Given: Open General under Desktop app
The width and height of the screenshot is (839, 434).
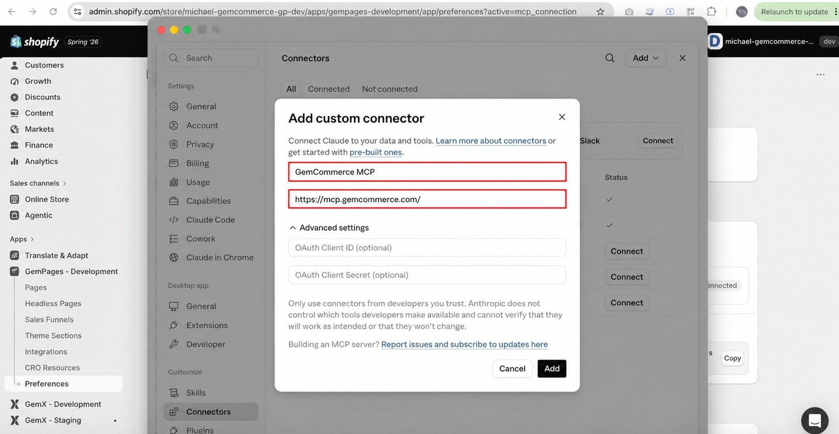Looking at the screenshot, I should 201,306.
